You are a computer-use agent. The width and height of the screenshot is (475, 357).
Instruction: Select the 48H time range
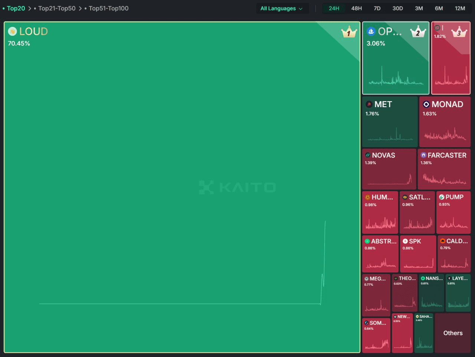pyautogui.click(x=357, y=8)
